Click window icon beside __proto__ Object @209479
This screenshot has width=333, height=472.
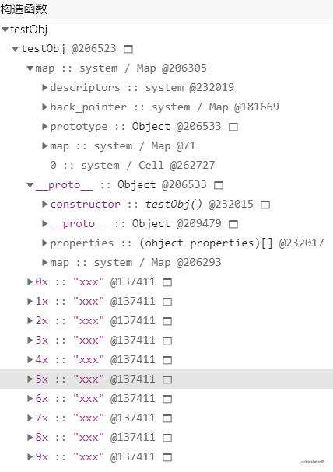(233, 224)
